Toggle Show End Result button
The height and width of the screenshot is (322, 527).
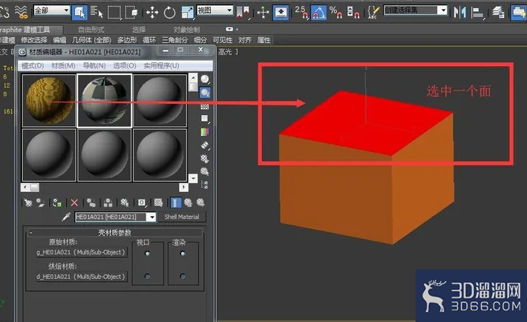(x=175, y=203)
